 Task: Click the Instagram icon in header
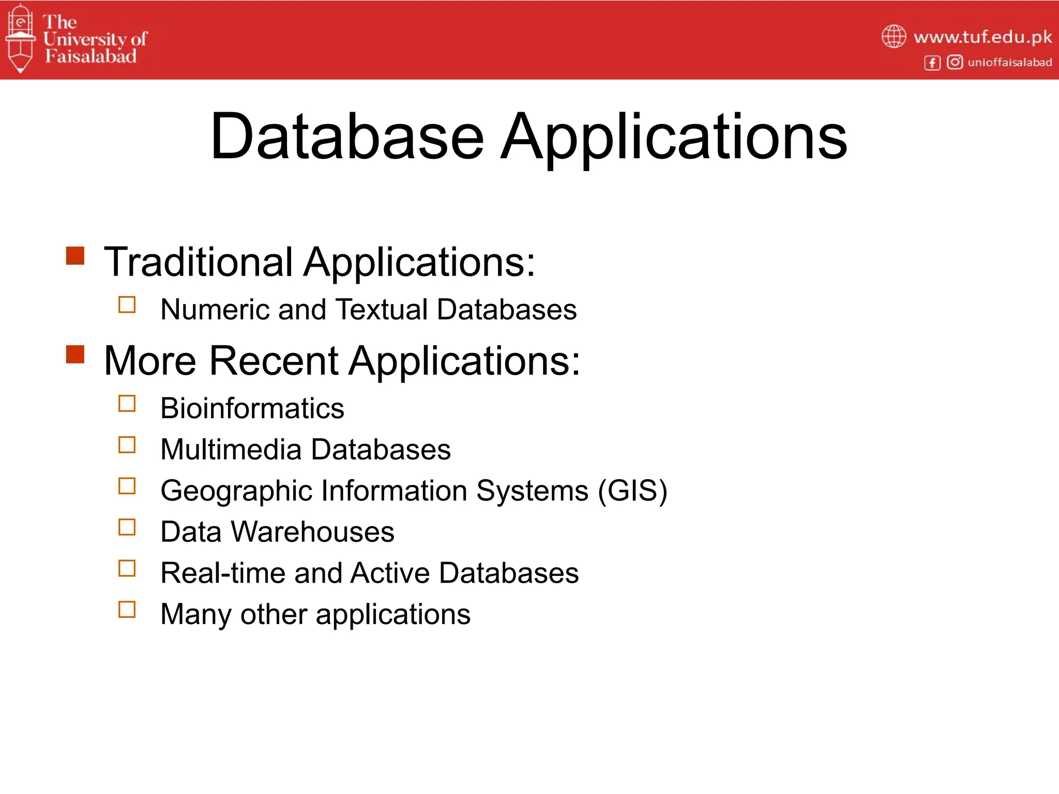[x=955, y=63]
